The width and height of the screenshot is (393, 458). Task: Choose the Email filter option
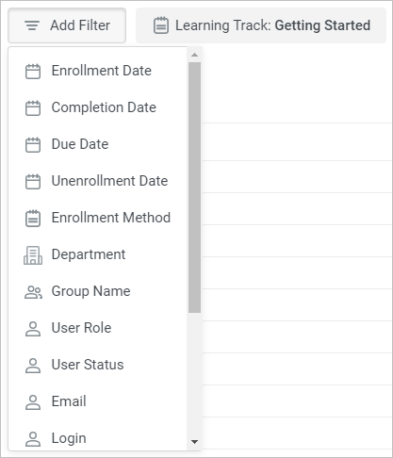coord(97,401)
